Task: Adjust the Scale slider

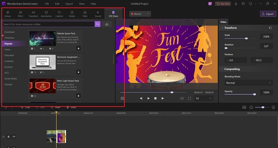Action: (240, 38)
